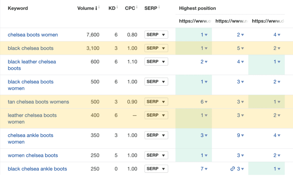
Task: Open the chelsea boots women keyword link
Action: point(33,35)
